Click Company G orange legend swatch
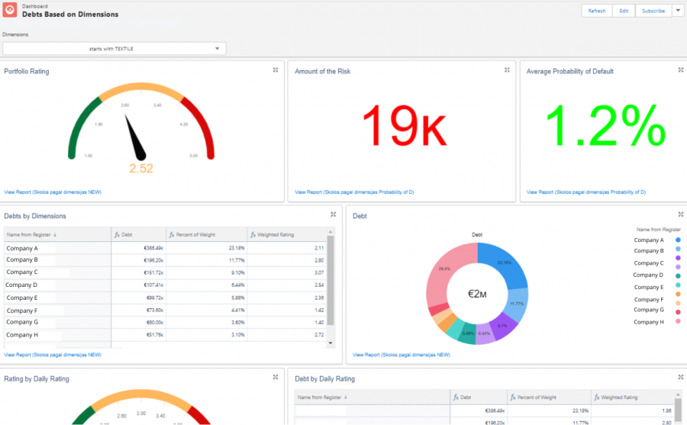The width and height of the screenshot is (687, 425). 678,294
